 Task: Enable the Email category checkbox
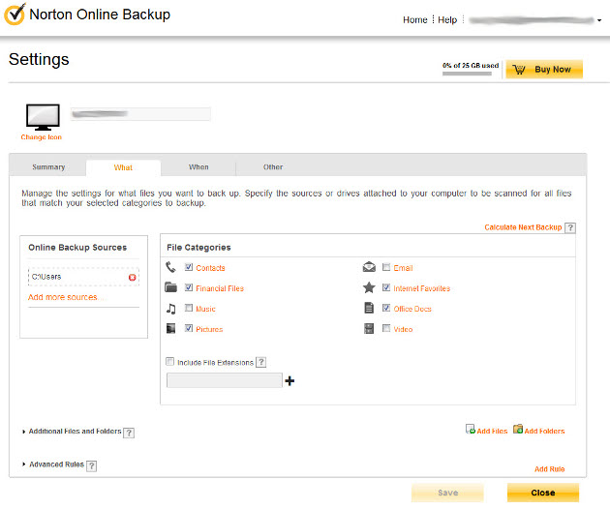[386, 267]
